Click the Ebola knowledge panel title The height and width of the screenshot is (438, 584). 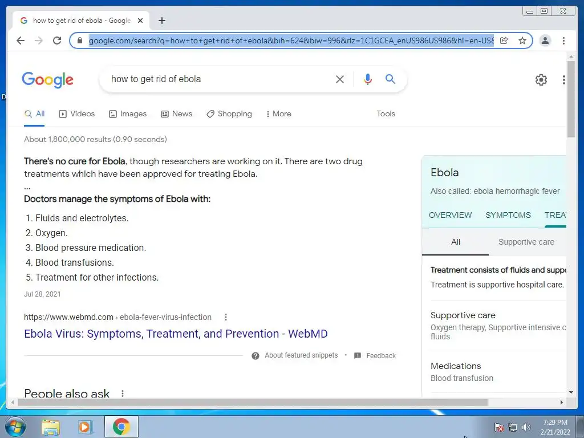point(444,172)
